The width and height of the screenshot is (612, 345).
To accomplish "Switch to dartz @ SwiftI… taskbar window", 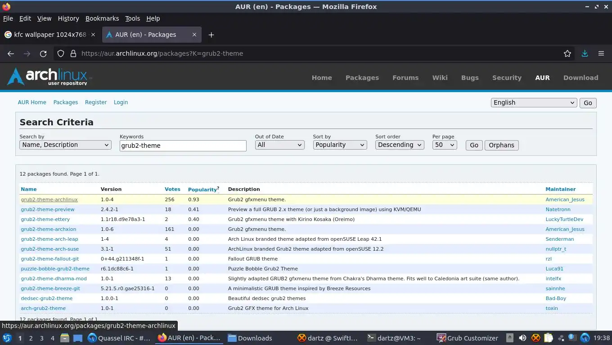I will [328, 338].
